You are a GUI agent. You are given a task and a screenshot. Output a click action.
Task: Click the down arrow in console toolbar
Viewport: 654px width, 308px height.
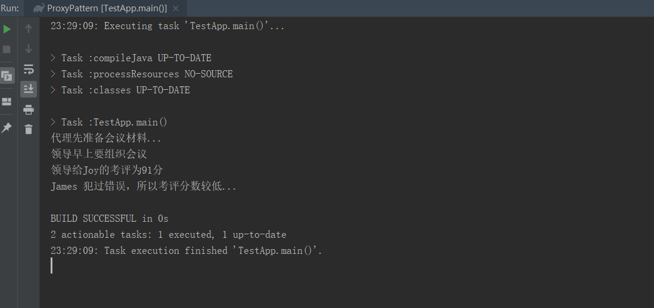tap(29, 49)
